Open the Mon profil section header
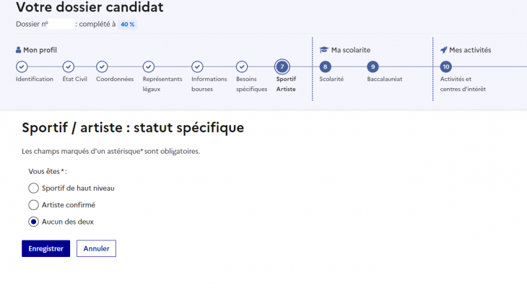The height and width of the screenshot is (296, 527). point(36,50)
